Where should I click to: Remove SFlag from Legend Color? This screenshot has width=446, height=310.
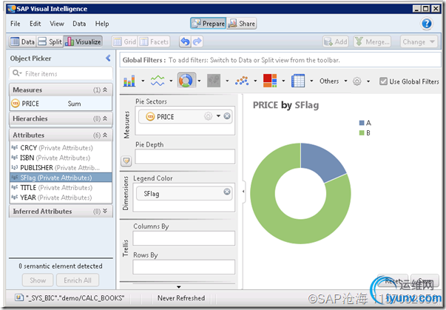pyautogui.click(x=226, y=192)
